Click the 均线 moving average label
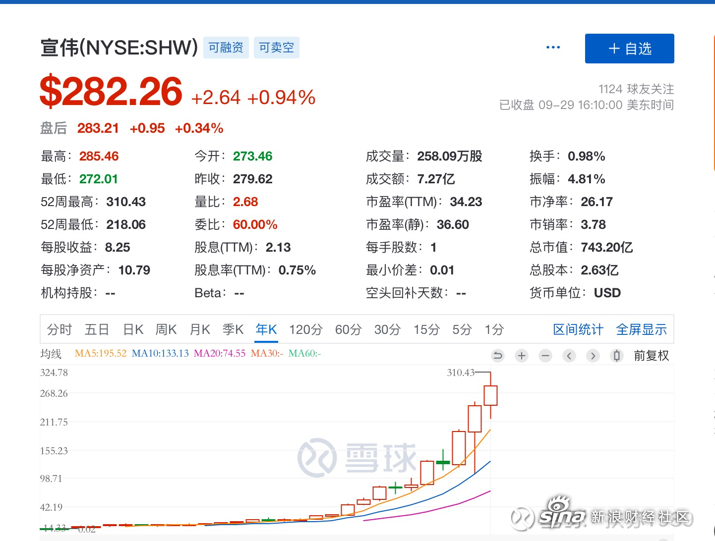This screenshot has width=715, height=541. tap(51, 354)
